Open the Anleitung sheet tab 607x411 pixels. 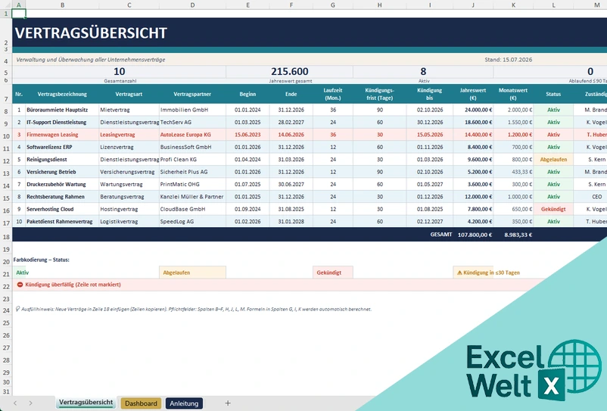click(184, 403)
